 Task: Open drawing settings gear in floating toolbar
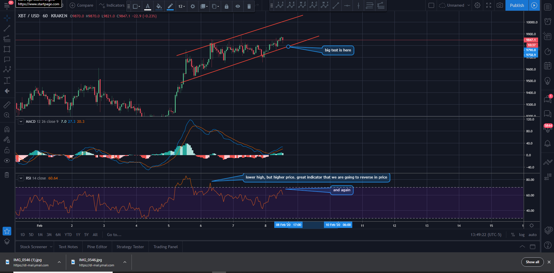click(x=193, y=6)
